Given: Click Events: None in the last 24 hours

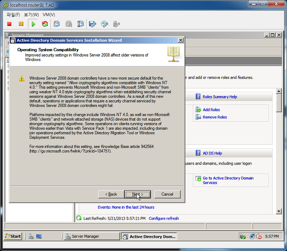Looking at the screenshot, I should point(126,207).
